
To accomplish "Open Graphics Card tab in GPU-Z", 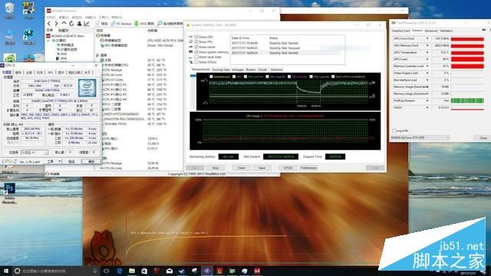I will [x=400, y=31].
